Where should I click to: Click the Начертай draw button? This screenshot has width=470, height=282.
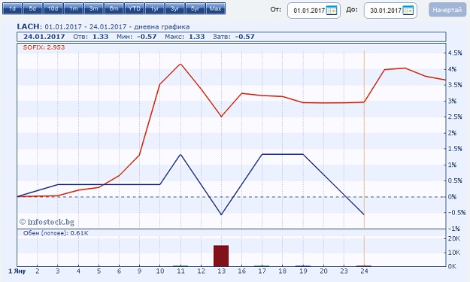tap(447, 11)
